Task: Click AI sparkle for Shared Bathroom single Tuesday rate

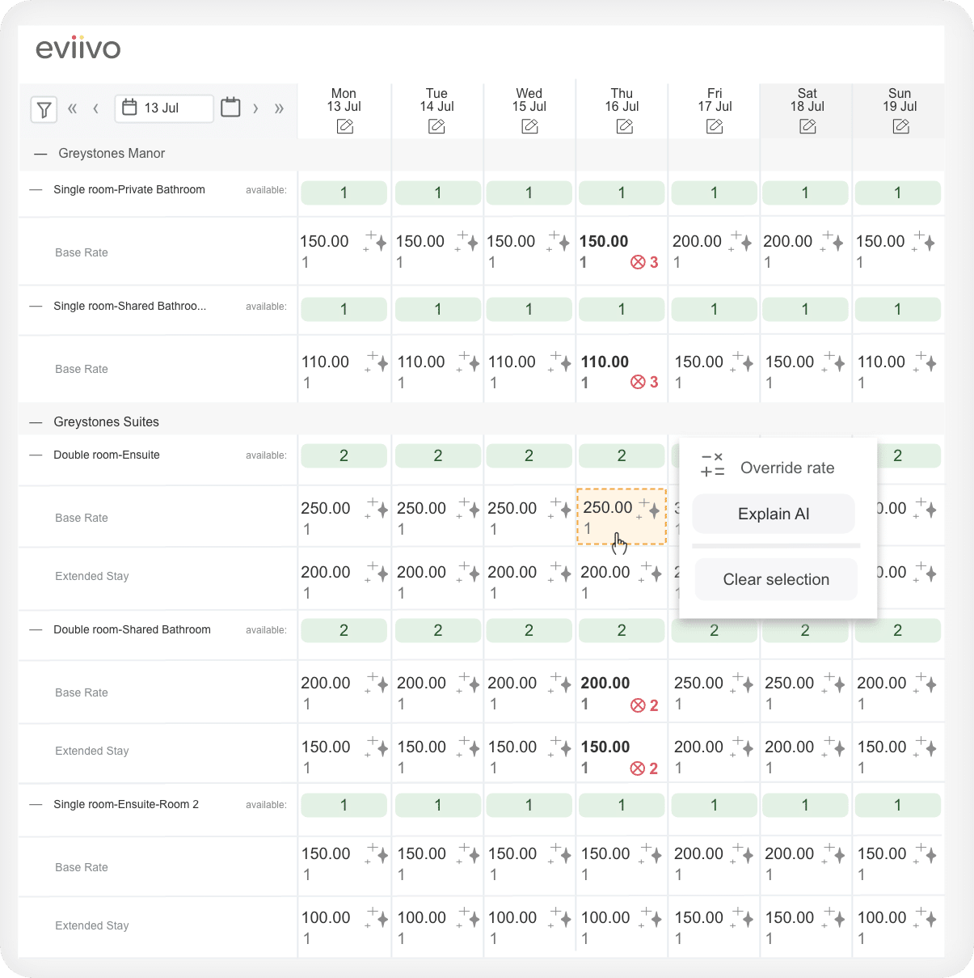Action: [469, 362]
